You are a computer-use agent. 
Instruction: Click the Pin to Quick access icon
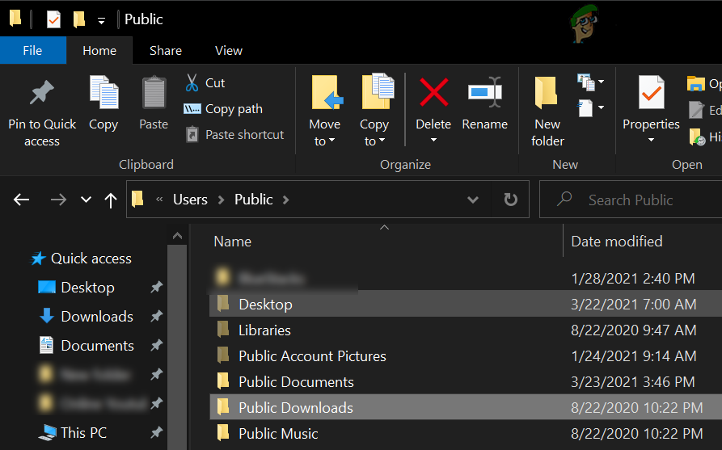(42, 94)
